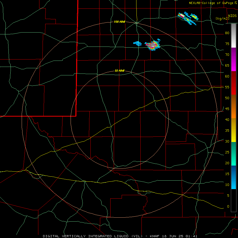The height and width of the screenshot is (238, 238).
Task: Click the NEXLAB-College of DuPage title text
Action: [211, 3]
